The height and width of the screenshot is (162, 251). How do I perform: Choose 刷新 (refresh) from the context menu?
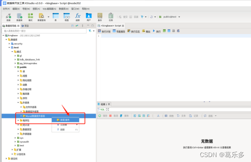(x=65, y=130)
